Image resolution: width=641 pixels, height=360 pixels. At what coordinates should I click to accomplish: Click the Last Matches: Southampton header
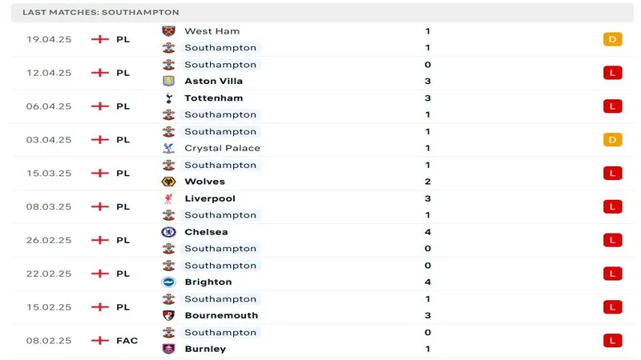[101, 13]
